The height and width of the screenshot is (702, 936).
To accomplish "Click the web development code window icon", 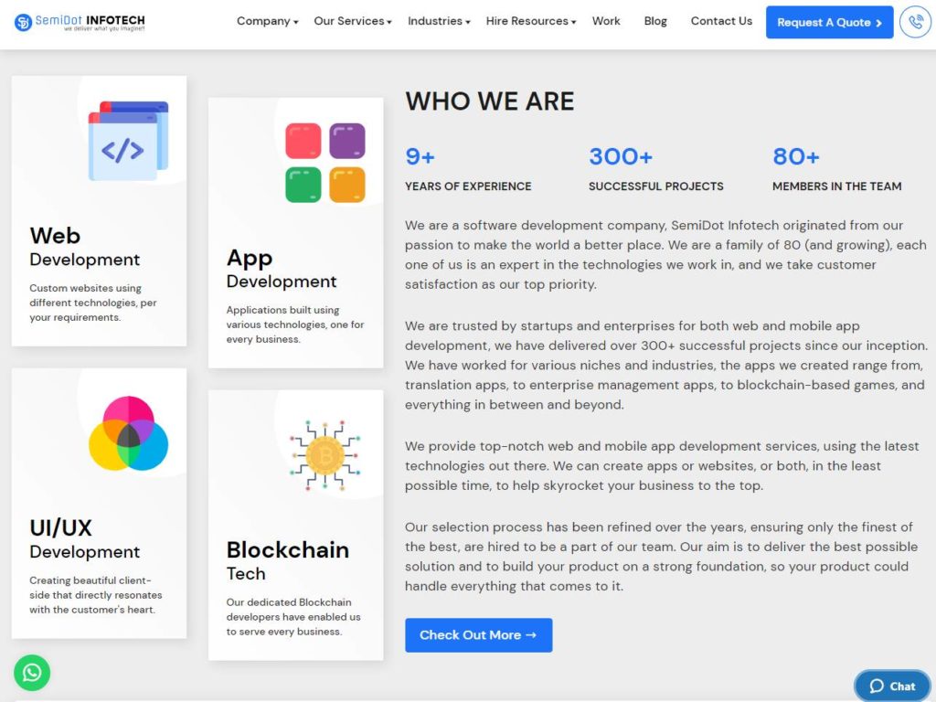I will pos(128,141).
